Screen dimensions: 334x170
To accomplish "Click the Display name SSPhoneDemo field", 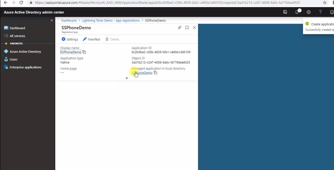I will coord(71,52).
